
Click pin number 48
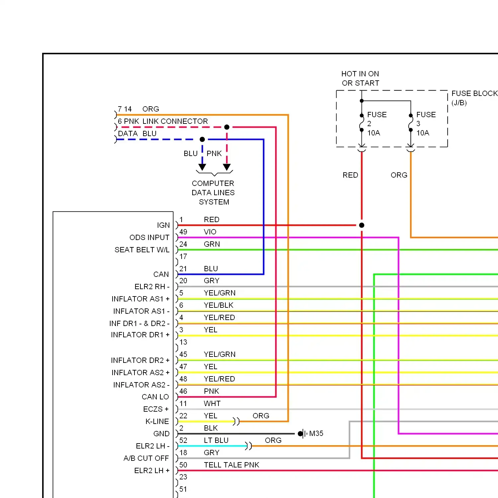coord(183,379)
